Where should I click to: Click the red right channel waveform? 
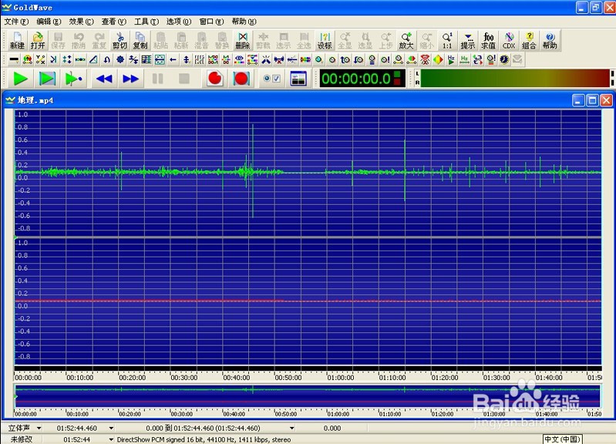pyautogui.click(x=308, y=301)
